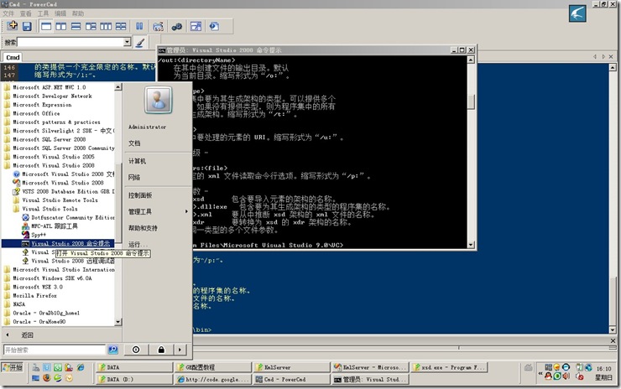Click the brush highlight icon beside search box

click(x=140, y=42)
